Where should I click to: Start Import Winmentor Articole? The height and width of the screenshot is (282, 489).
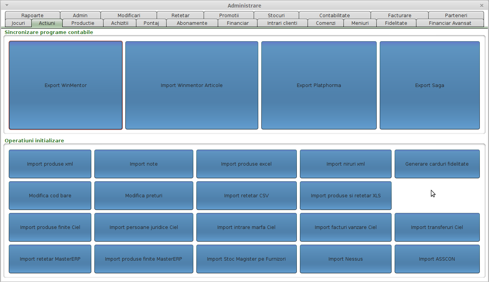click(192, 85)
